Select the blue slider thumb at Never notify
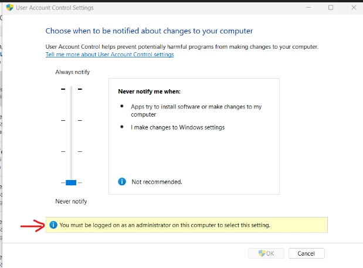 point(71,182)
